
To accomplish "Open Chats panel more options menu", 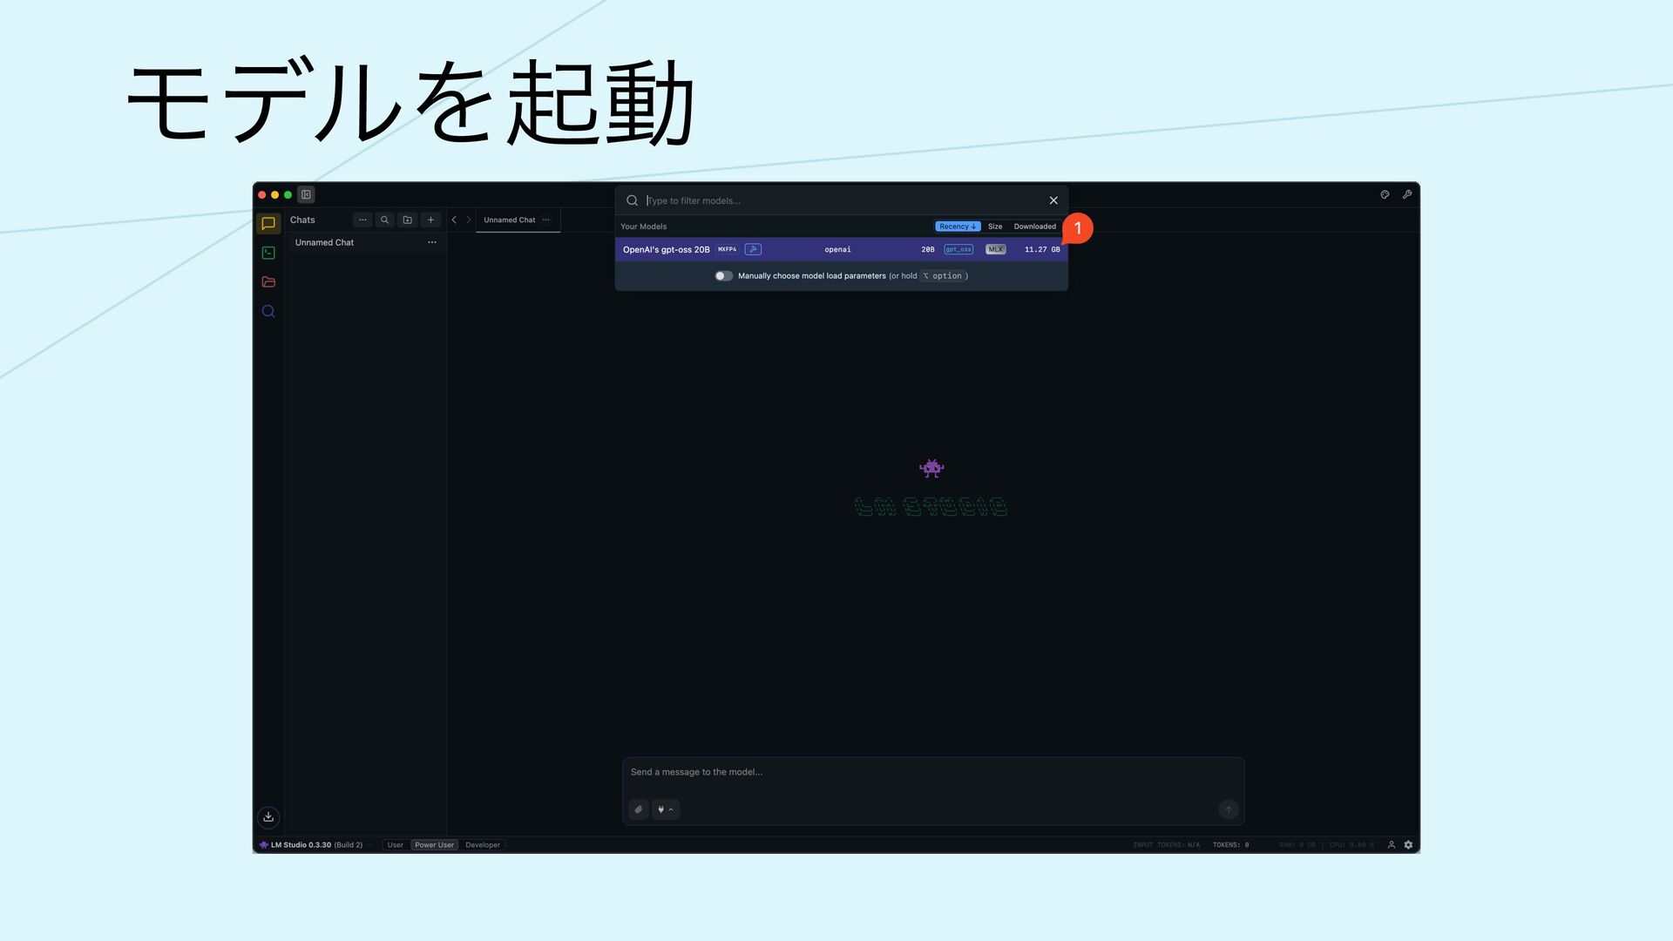I will pos(362,220).
